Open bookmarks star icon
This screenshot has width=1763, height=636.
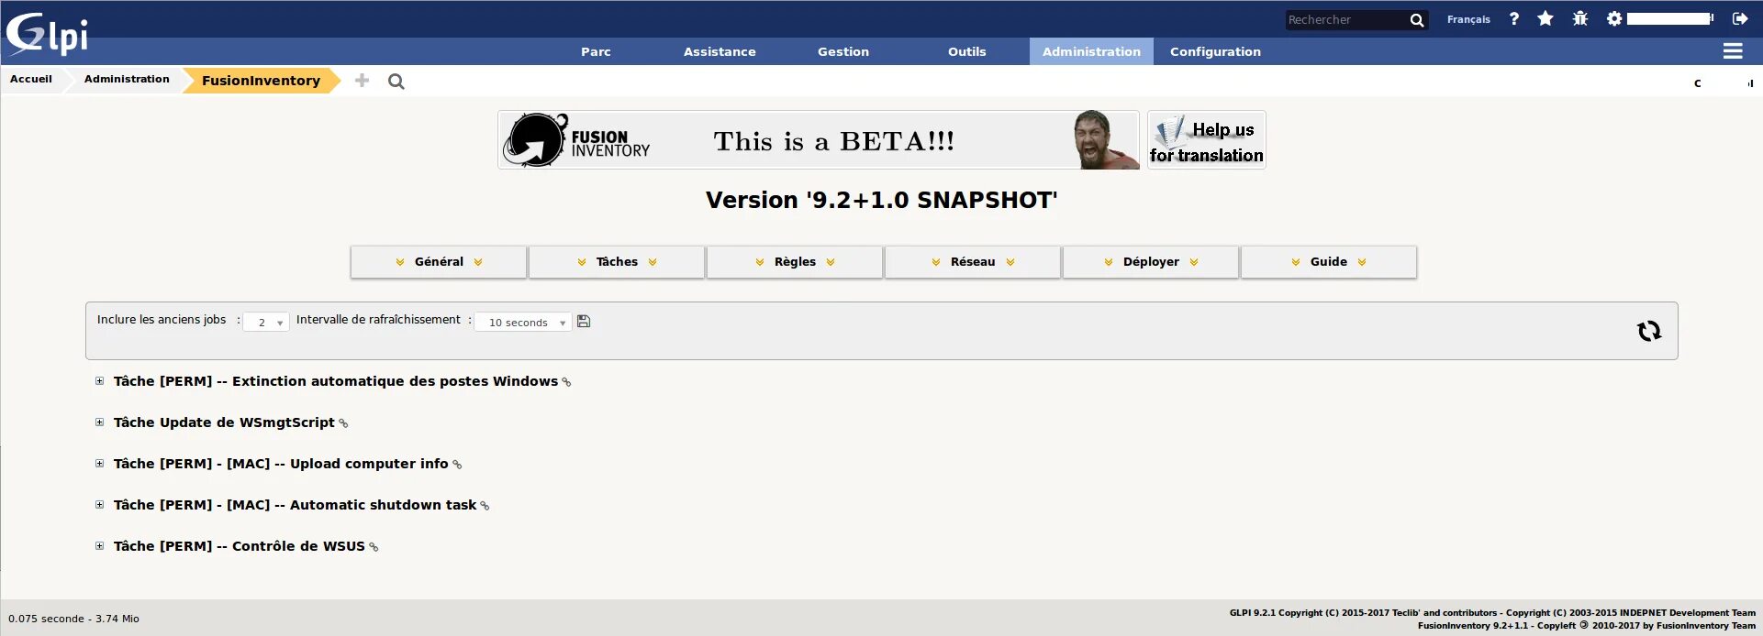click(x=1545, y=18)
